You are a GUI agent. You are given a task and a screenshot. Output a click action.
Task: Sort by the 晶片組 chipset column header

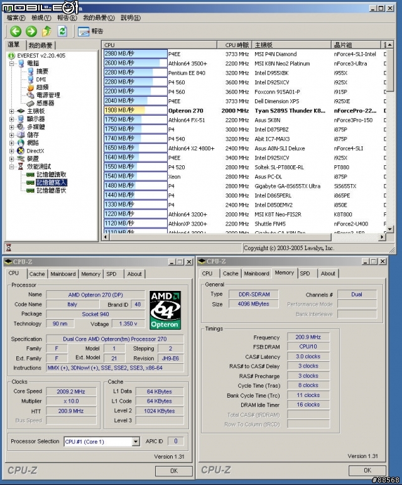(x=356, y=45)
